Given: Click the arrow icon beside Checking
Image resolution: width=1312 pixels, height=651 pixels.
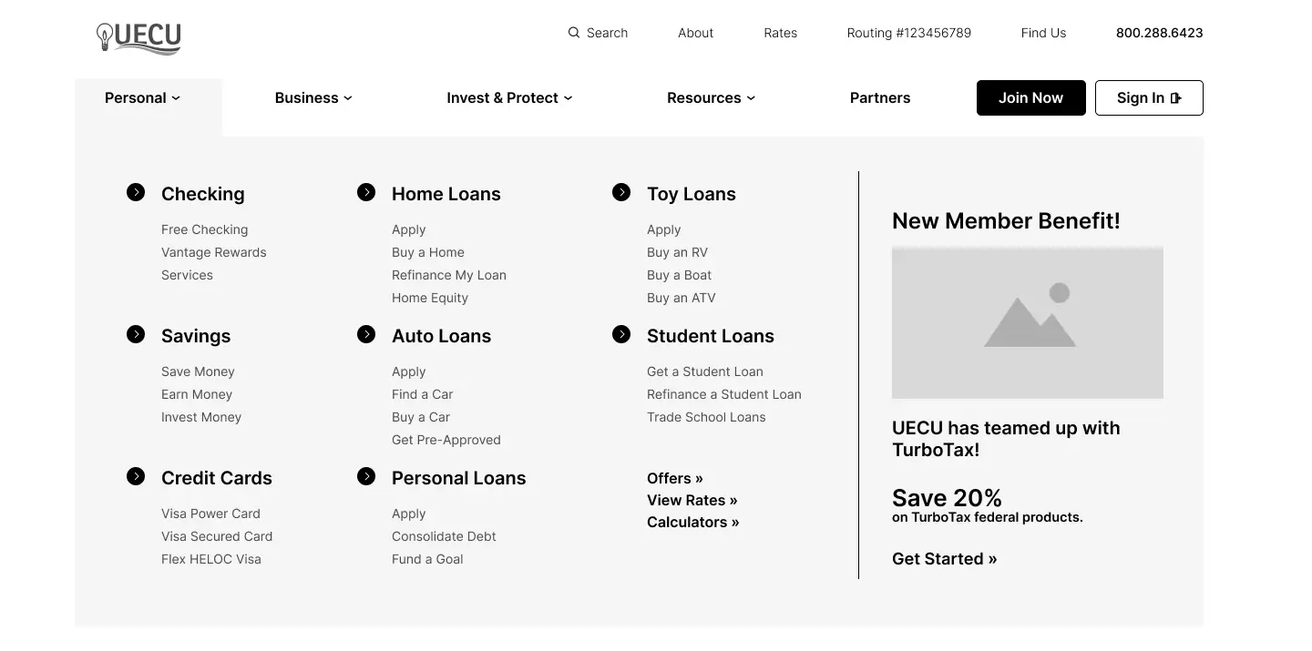Looking at the screenshot, I should (x=136, y=192).
